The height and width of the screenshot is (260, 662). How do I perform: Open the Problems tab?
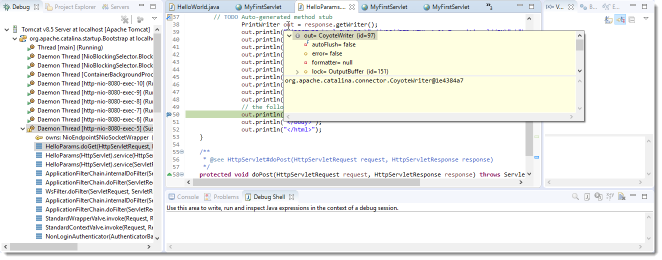tap(221, 197)
